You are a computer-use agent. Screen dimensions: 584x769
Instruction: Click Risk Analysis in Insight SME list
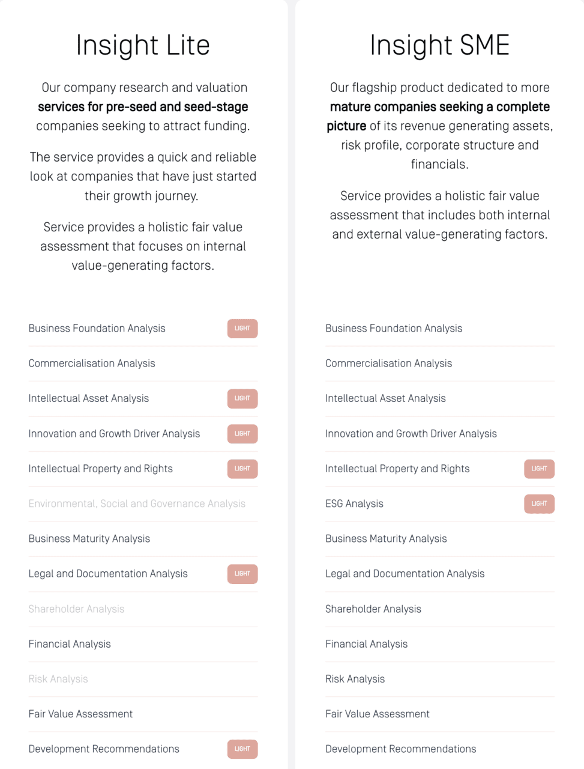point(355,679)
